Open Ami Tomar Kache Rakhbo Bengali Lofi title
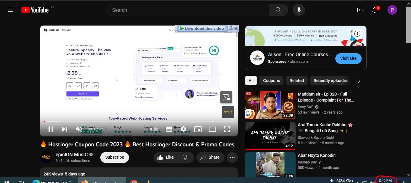411x183 pixels. coord(325,128)
